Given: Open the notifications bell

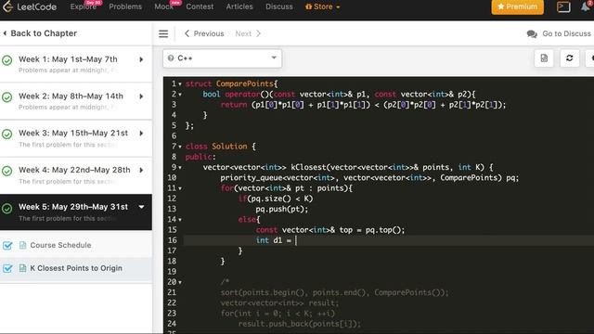Looking at the screenshot, I should (586, 6).
